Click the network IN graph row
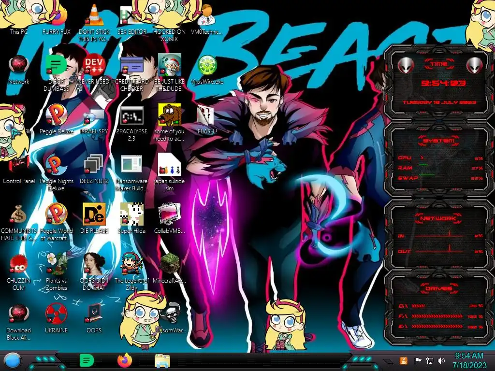The width and height of the screenshot is (495, 371). (x=441, y=235)
